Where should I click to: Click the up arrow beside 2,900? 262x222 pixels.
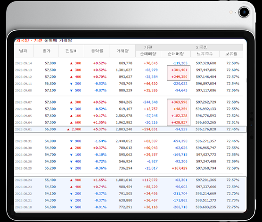(68, 129)
